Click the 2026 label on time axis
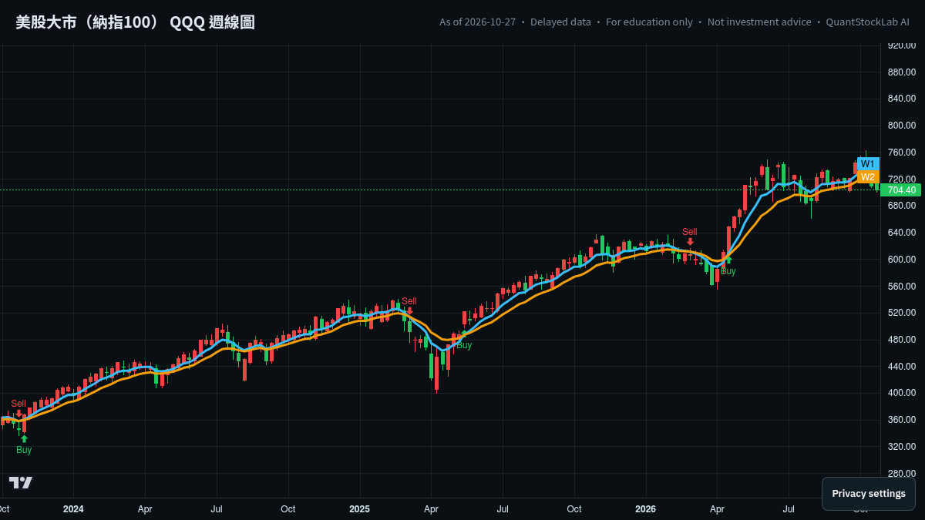This screenshot has height=520, width=925. 645,509
